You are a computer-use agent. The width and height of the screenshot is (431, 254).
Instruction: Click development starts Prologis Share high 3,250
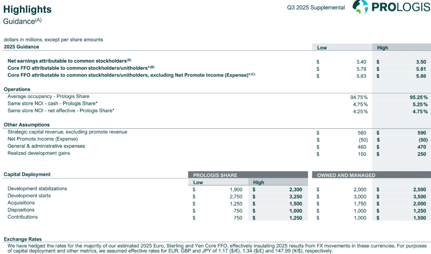click(x=296, y=197)
